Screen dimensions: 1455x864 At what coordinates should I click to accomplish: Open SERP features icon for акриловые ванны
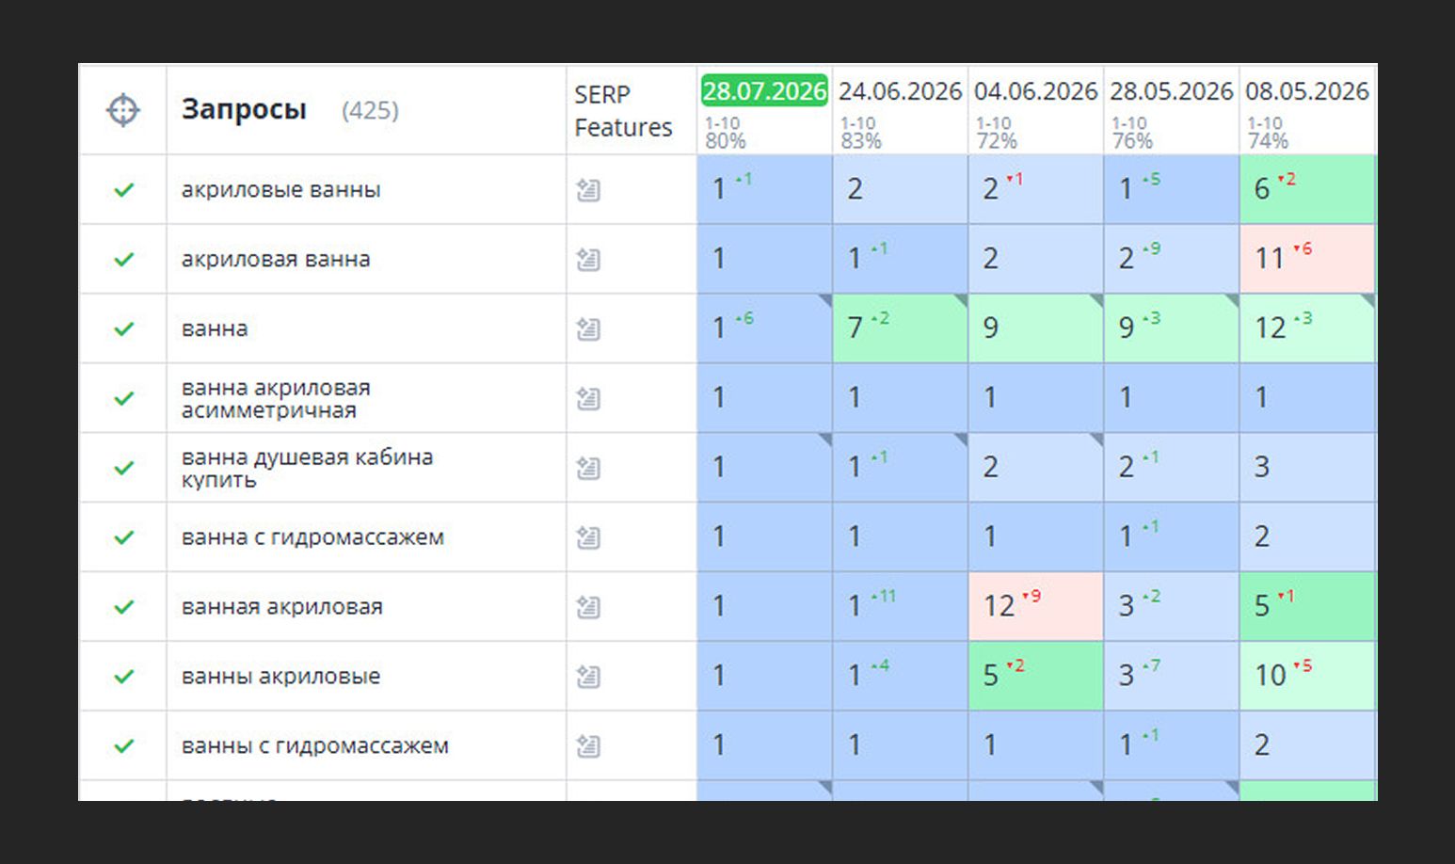coord(588,190)
